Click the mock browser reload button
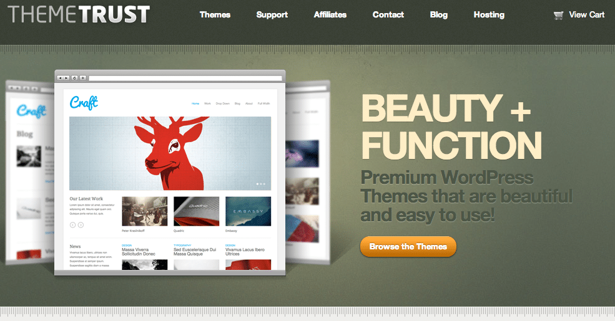 [74, 78]
